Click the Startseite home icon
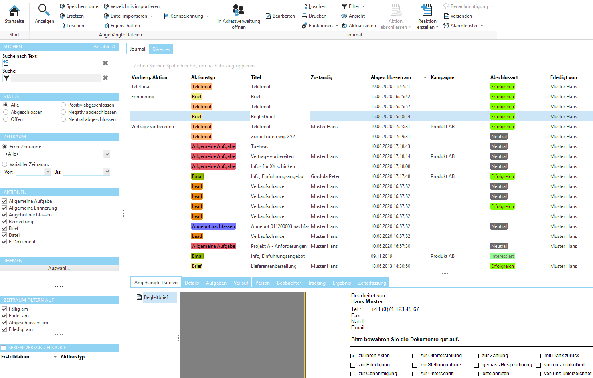593x378 pixels. click(x=14, y=11)
